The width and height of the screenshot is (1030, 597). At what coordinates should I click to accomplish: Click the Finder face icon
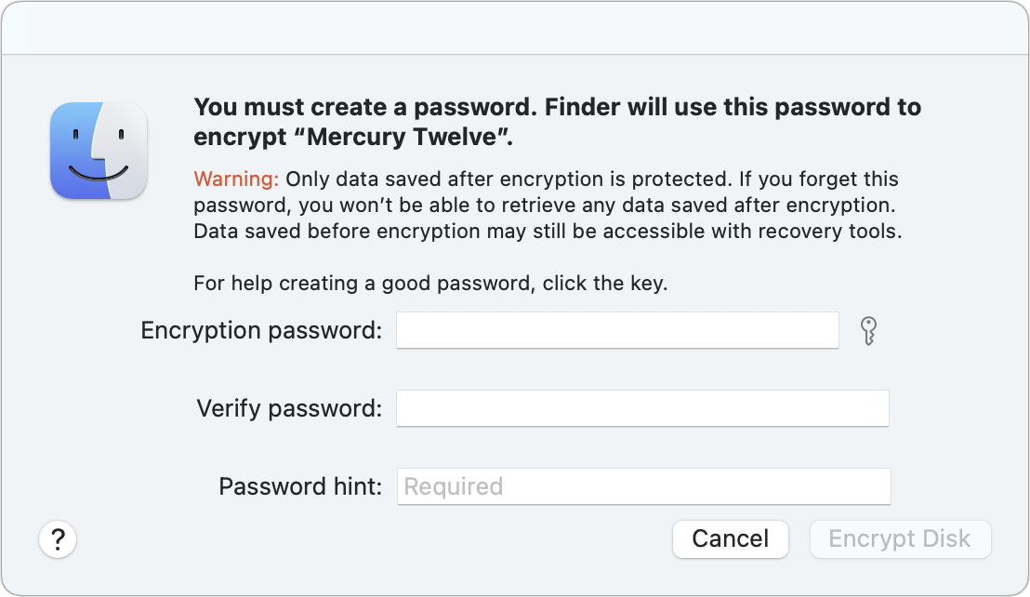(x=99, y=151)
